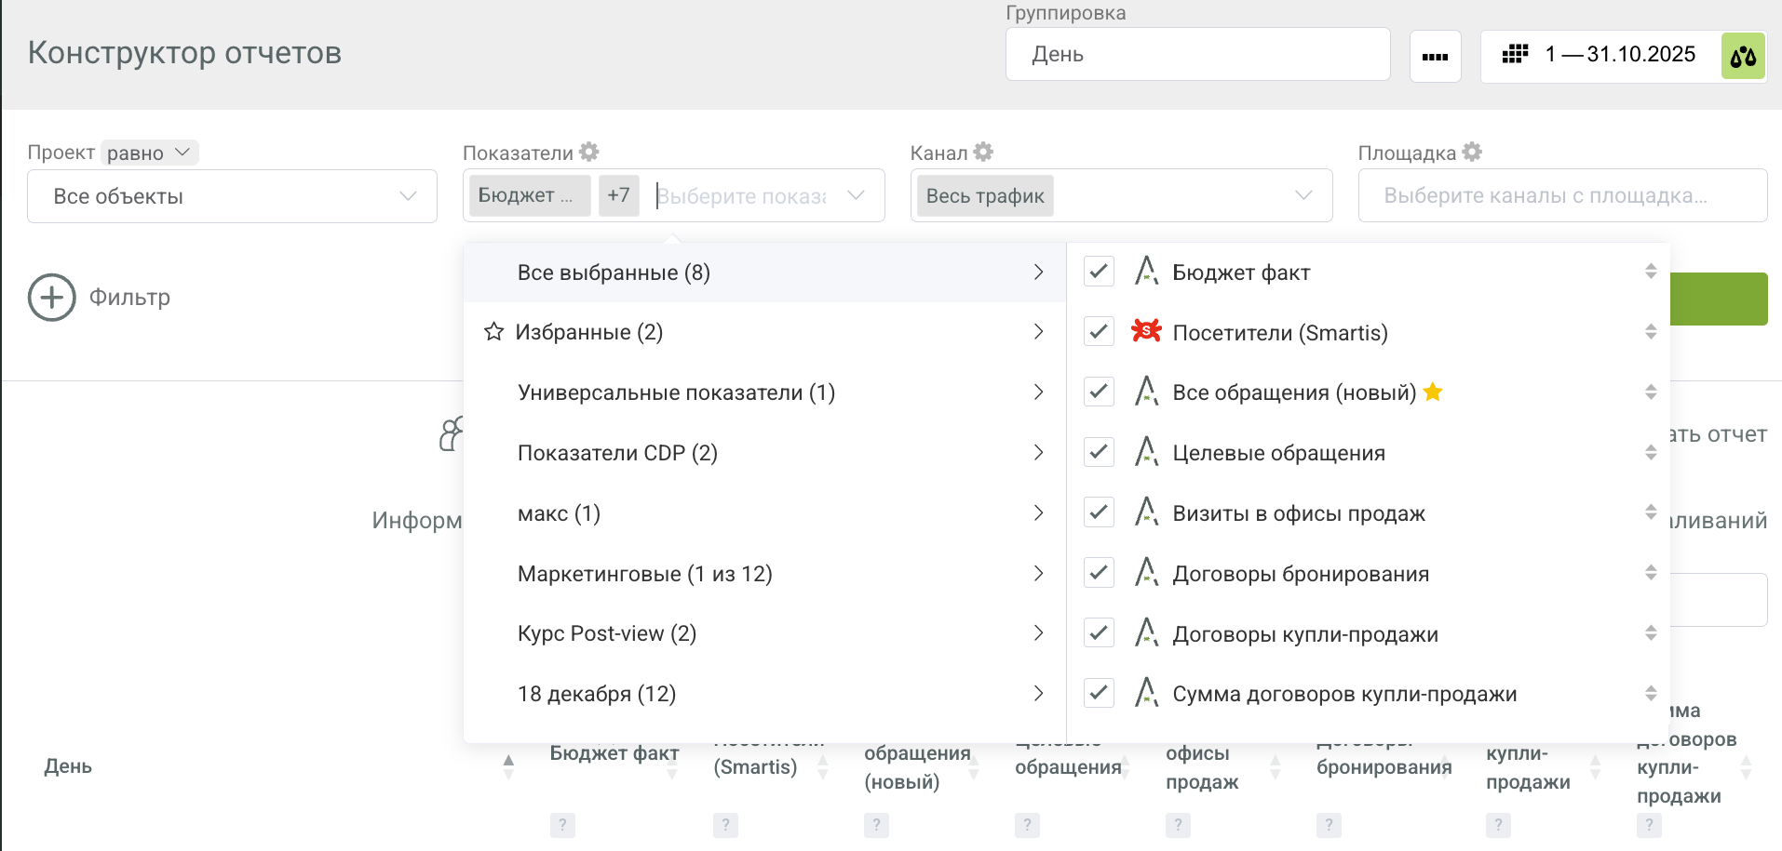The height and width of the screenshot is (851, 1782).
Task: Click the source icon beside Бюджет факт
Action: pyautogui.click(x=1146, y=272)
